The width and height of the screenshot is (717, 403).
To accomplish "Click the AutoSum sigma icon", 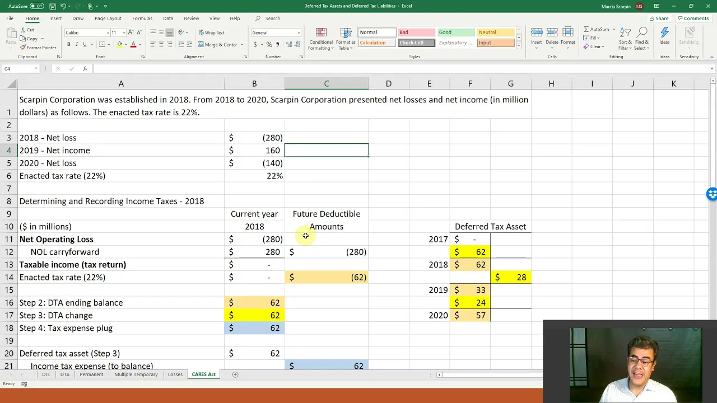I will pos(586,29).
